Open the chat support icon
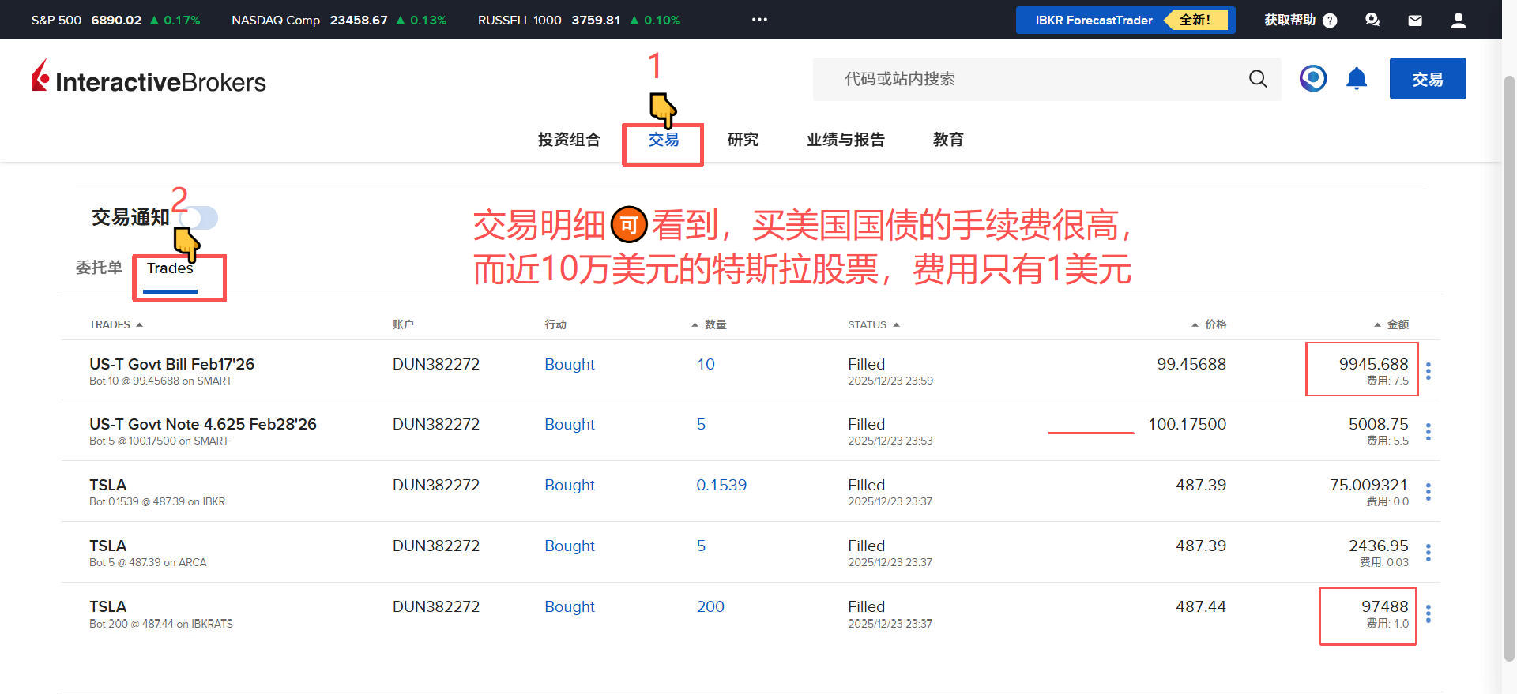 point(1372,21)
